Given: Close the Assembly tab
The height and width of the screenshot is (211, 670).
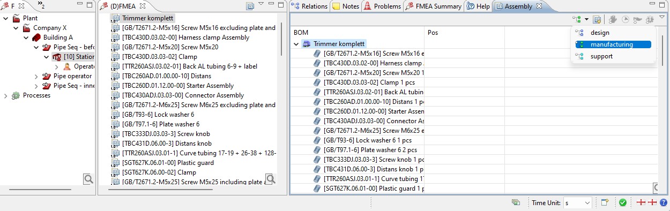Looking at the screenshot, I should click(539, 6).
